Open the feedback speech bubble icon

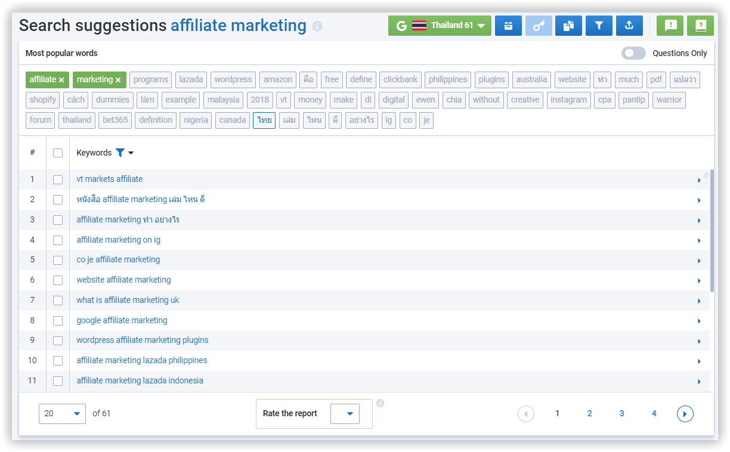click(x=670, y=26)
